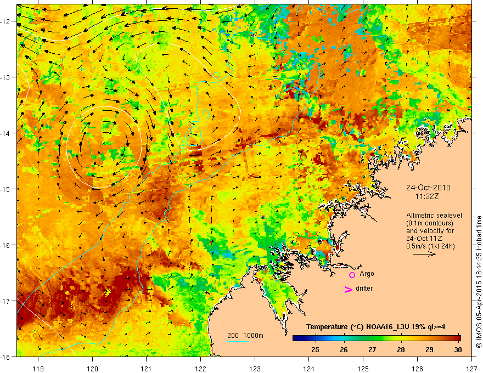Click the '(0.1m contours)' text line
The height and width of the screenshot is (373, 483).
click(x=430, y=223)
